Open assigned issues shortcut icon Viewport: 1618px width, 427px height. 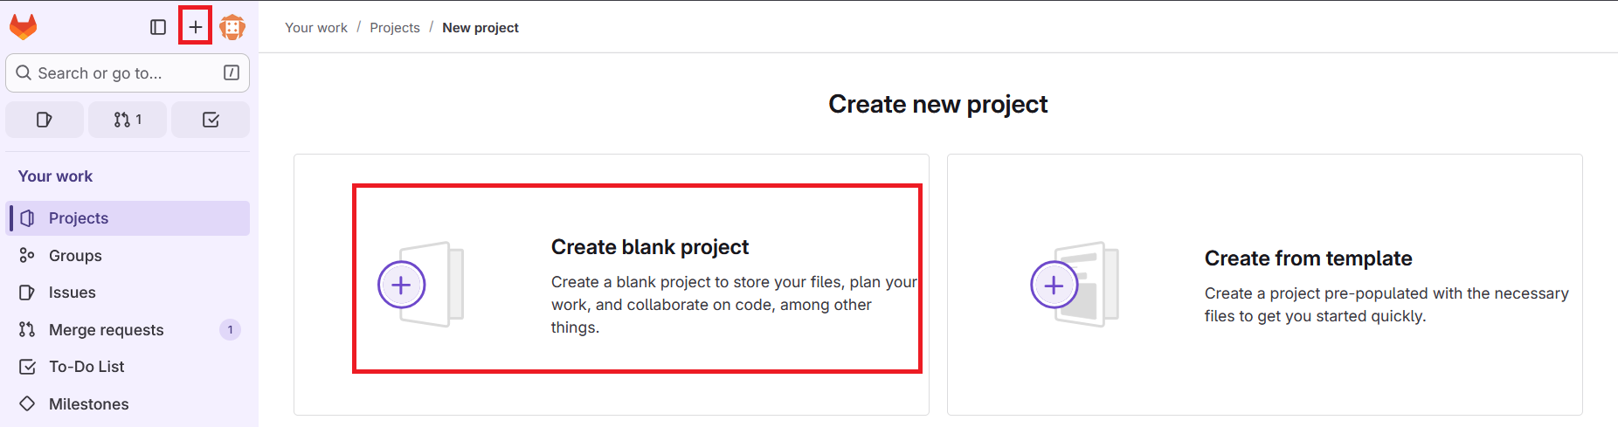[45, 120]
